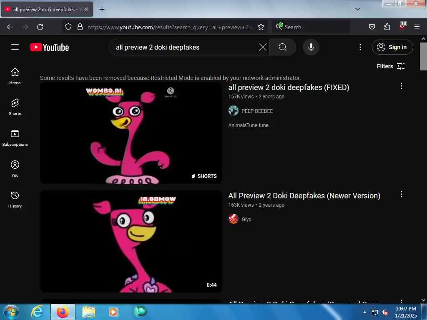Open Windows Explorer folder in taskbar
The height and width of the screenshot is (320, 427).
pyautogui.click(x=89, y=312)
